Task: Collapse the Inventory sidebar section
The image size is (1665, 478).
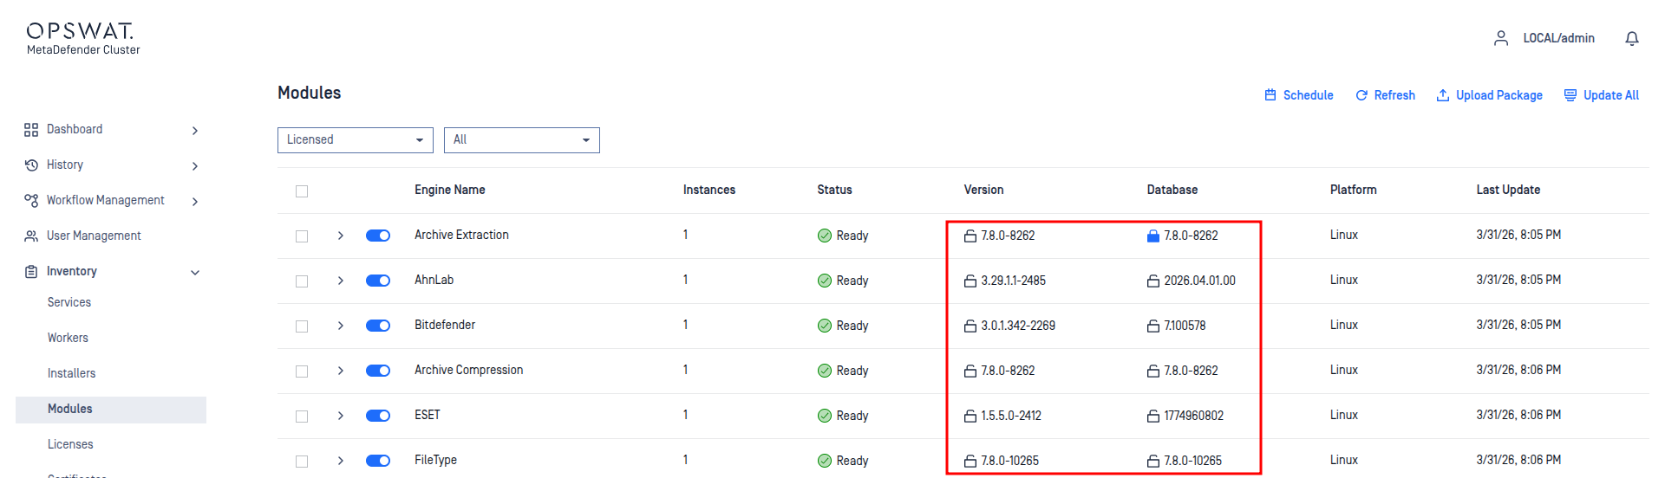Action: click(195, 272)
